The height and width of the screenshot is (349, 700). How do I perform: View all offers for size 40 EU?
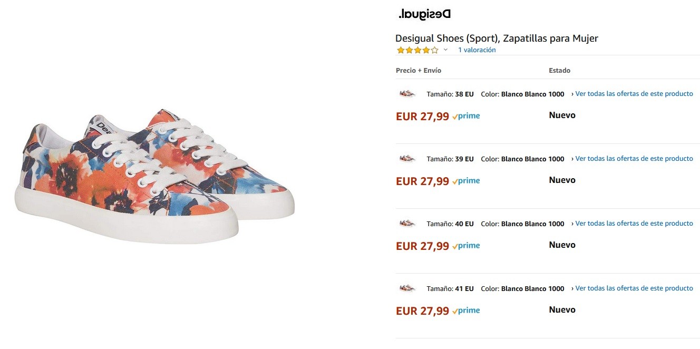[x=634, y=224]
